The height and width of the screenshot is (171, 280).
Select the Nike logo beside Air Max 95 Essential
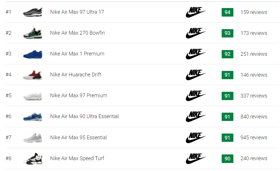pyautogui.click(x=196, y=138)
